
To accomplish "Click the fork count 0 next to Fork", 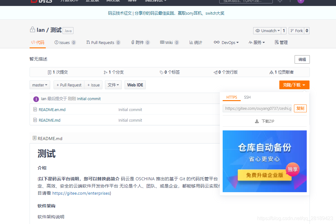I will 307,31.
